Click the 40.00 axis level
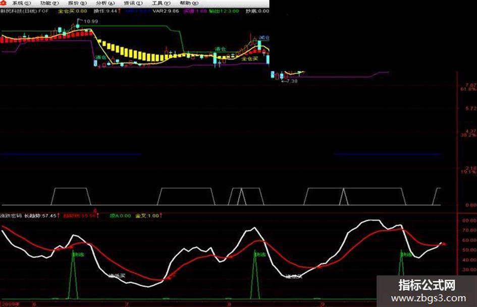The width and height of the screenshot is (477, 307). [469, 260]
